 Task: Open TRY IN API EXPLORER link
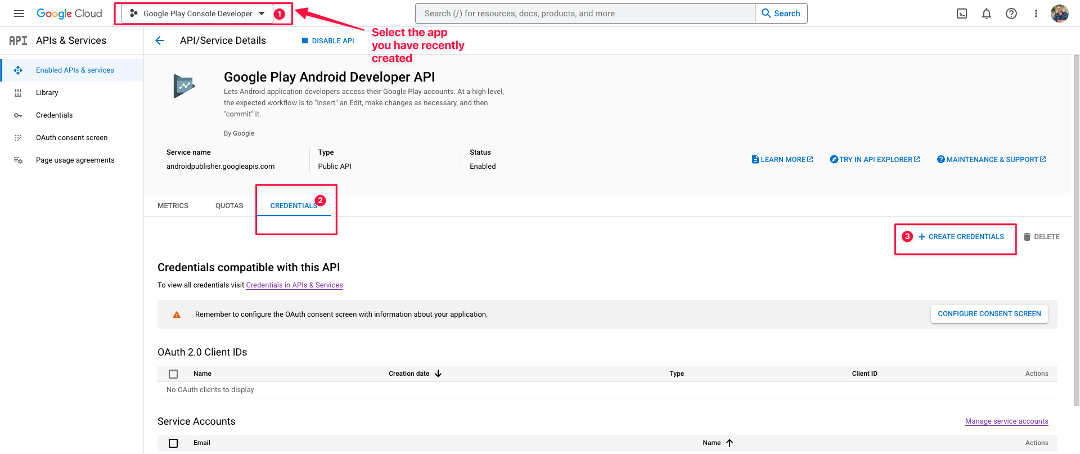[875, 160]
